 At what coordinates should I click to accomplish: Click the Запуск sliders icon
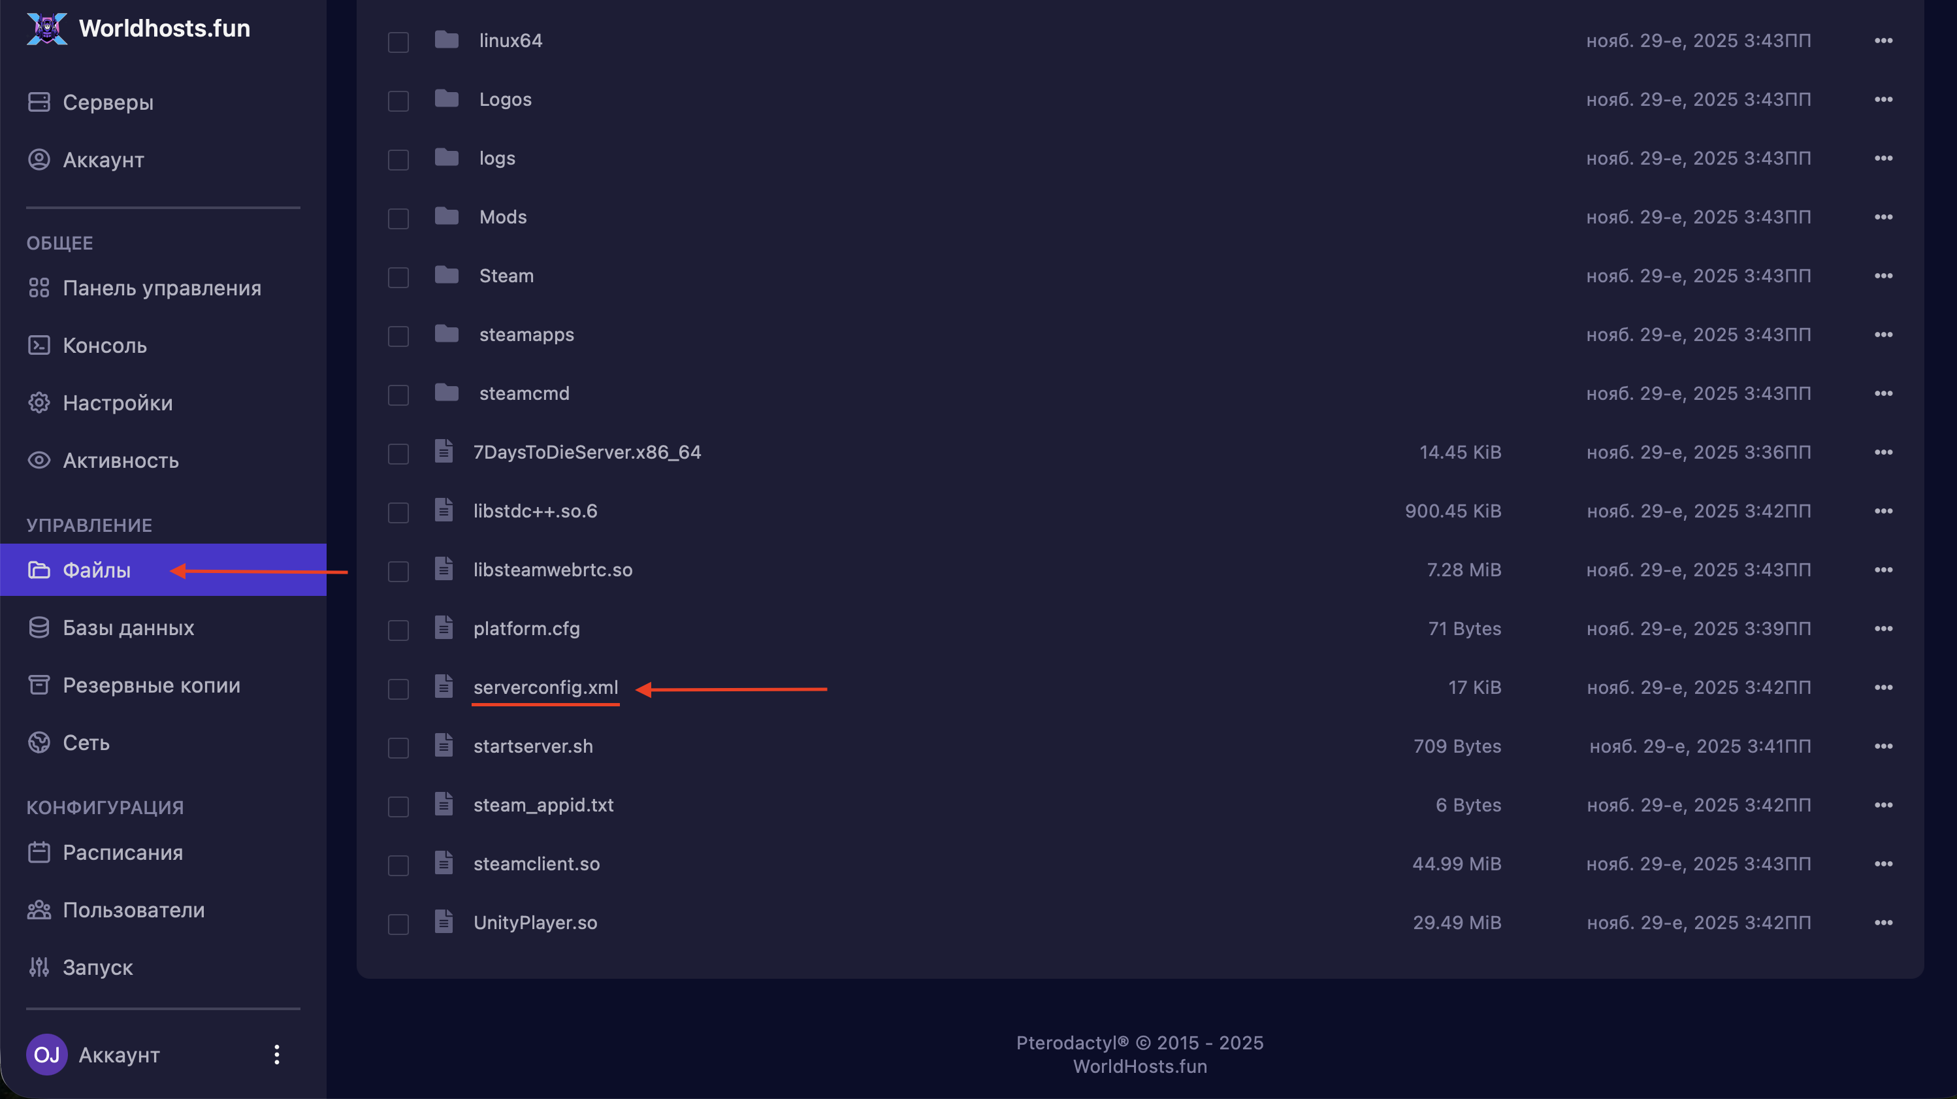pyautogui.click(x=39, y=967)
